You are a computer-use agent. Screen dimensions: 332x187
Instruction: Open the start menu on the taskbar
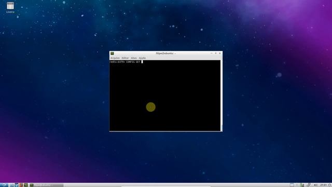pos(4,185)
